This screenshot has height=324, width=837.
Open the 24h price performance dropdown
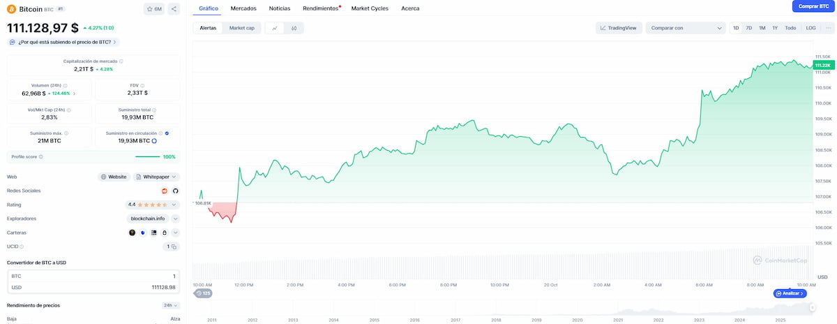(170, 305)
